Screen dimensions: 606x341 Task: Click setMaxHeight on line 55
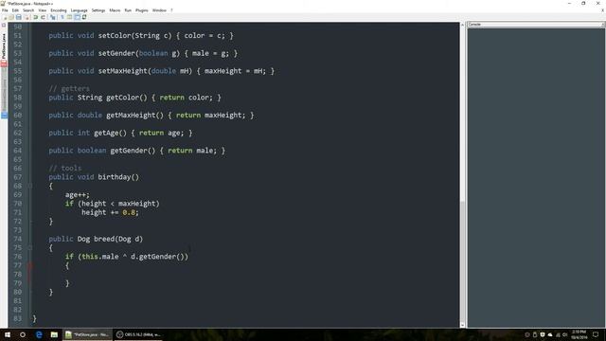(x=122, y=71)
